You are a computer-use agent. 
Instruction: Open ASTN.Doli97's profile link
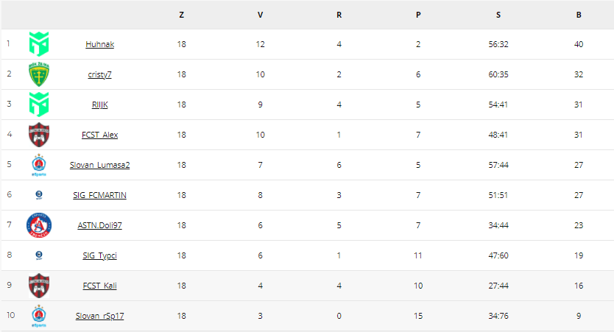point(100,225)
